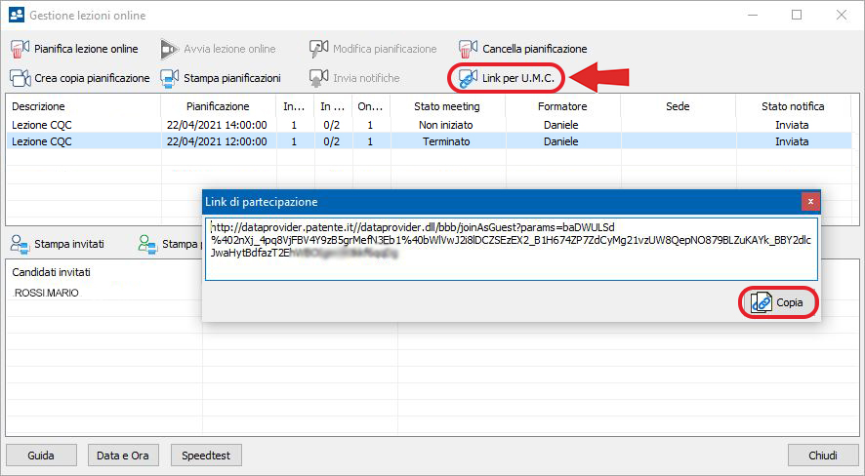
Task: Click the Stampa pianificazioni icon
Action: [x=169, y=77]
